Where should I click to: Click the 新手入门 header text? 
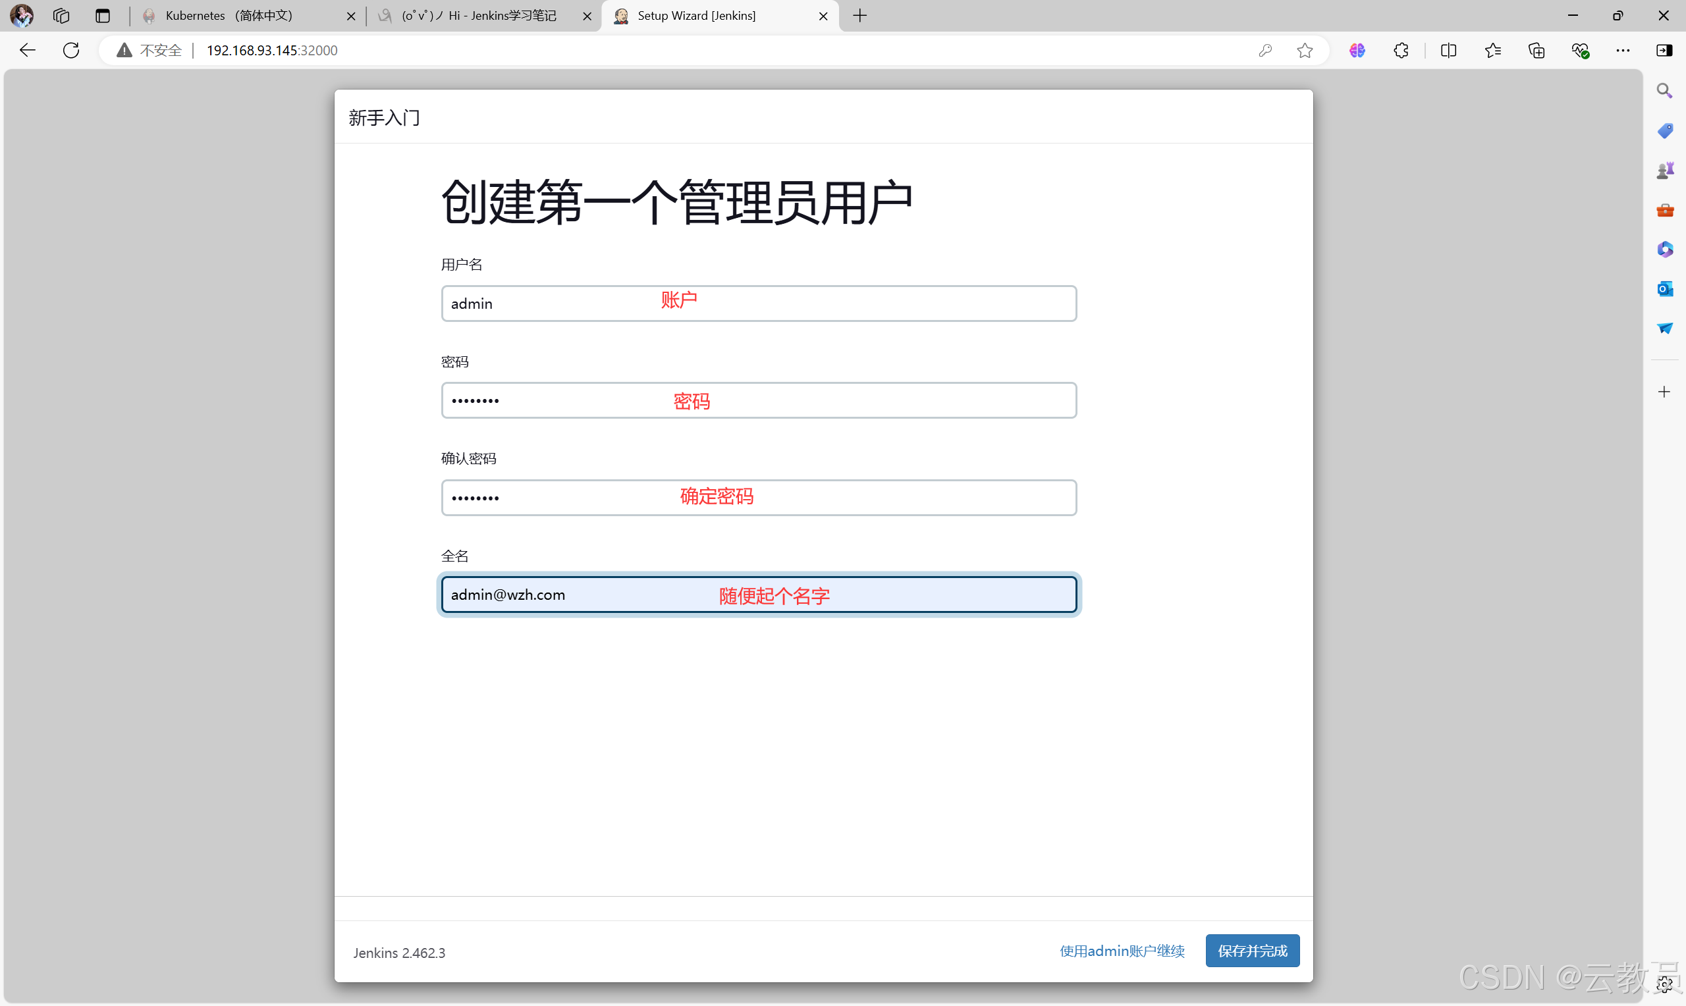pos(385,118)
